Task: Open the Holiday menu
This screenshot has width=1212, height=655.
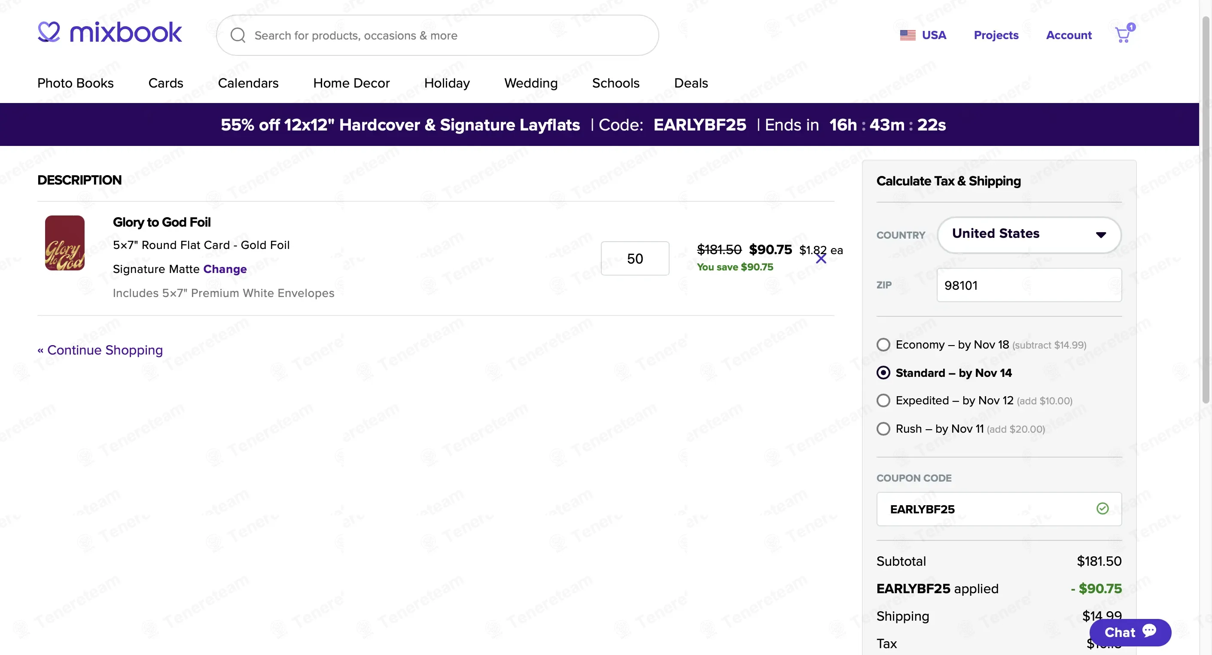Action: pyautogui.click(x=447, y=83)
